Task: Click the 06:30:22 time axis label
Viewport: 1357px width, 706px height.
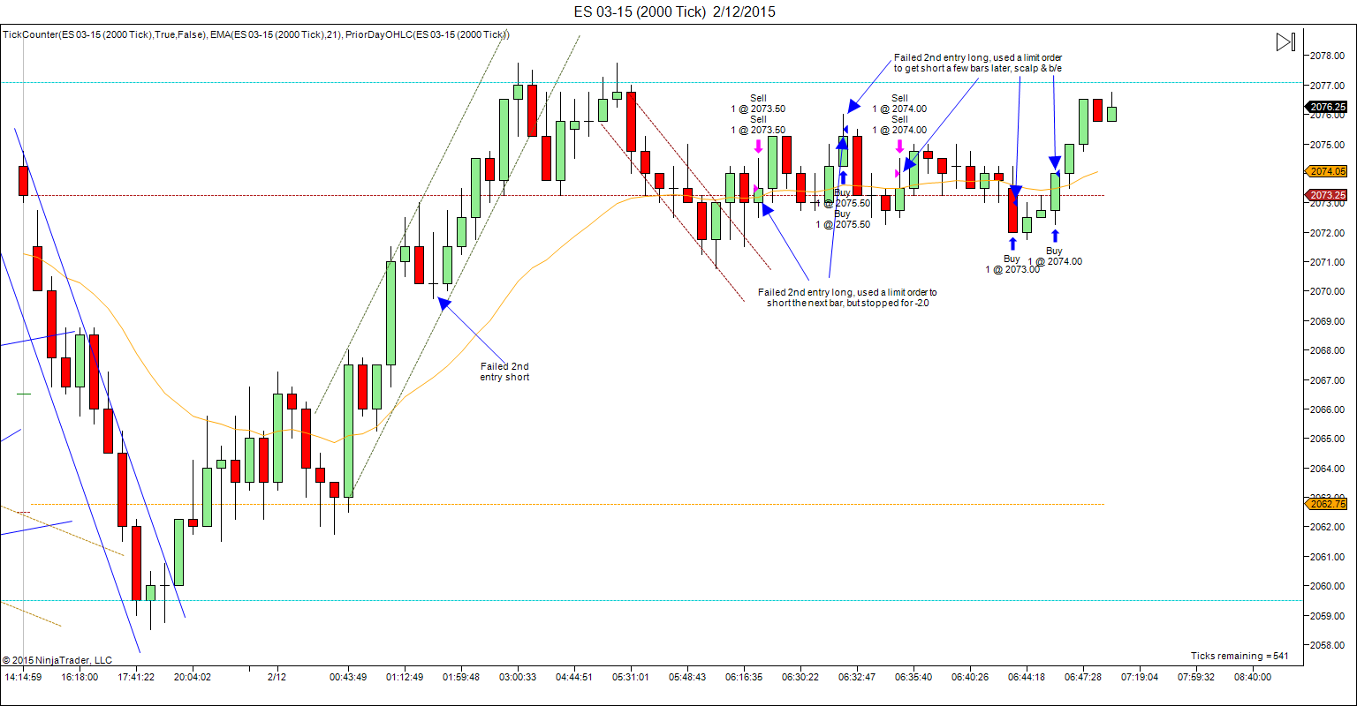Action: tap(800, 678)
